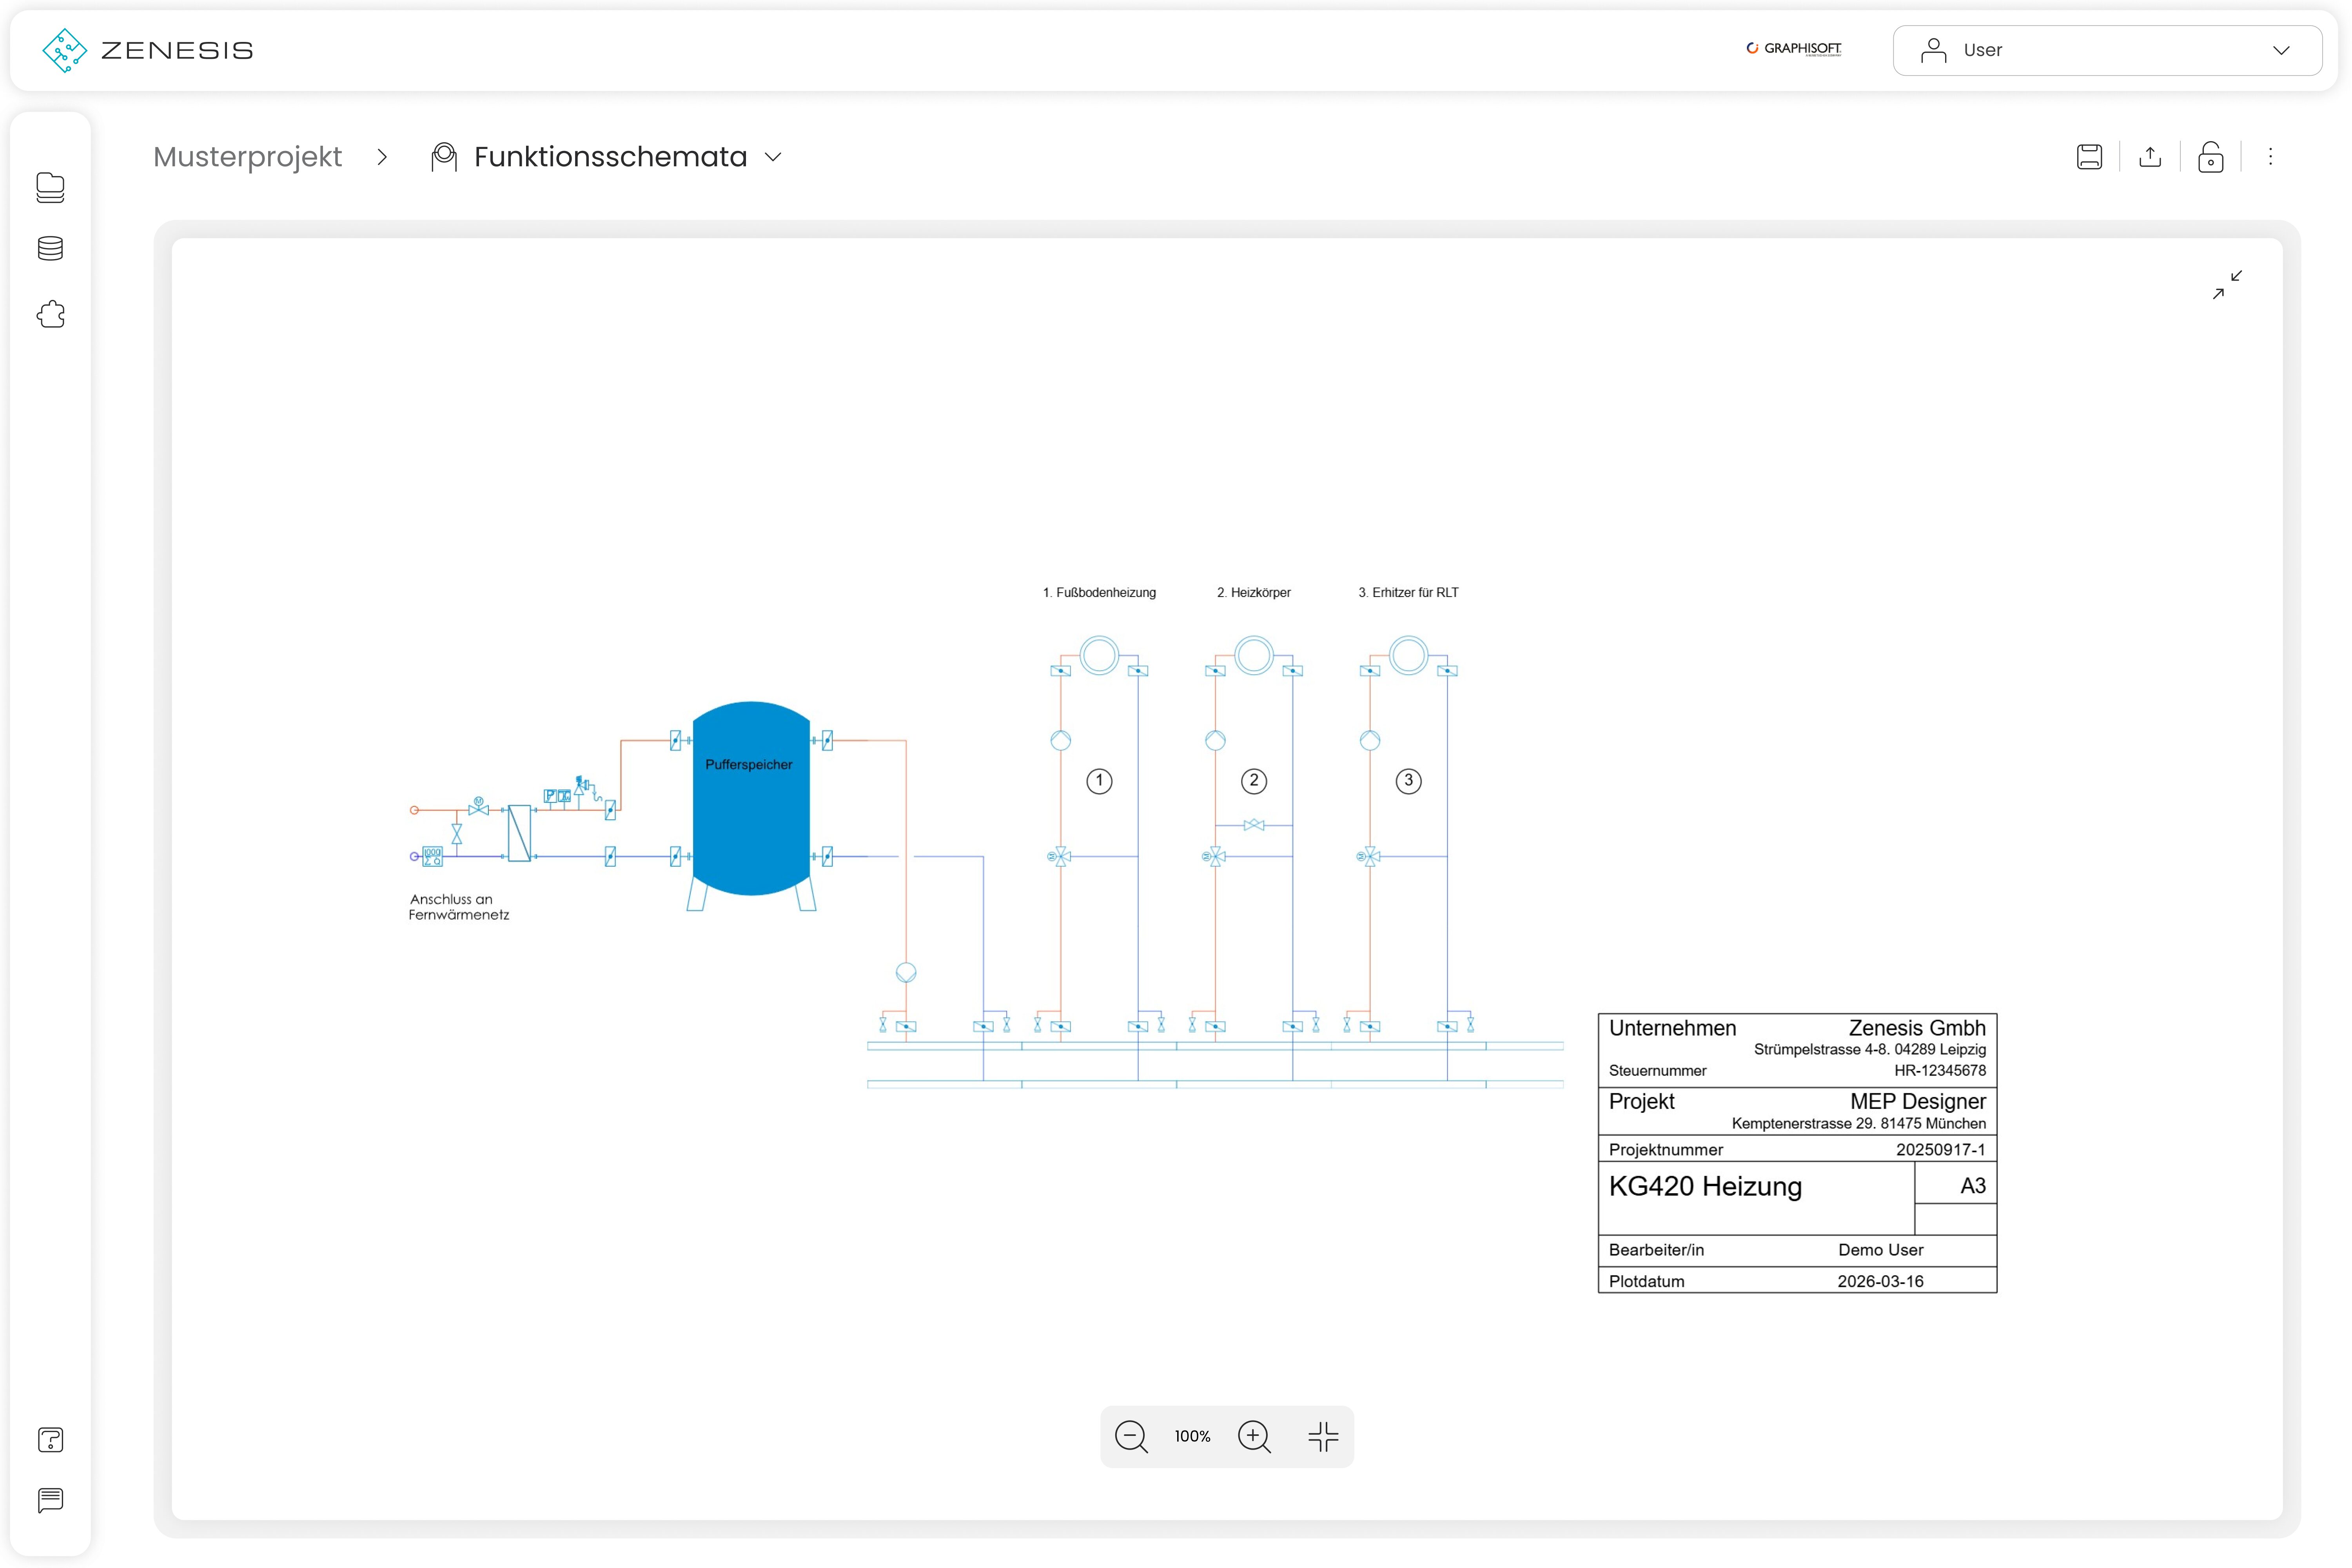The width and height of the screenshot is (2352, 1568).
Task: Select the heat consumer circle above circuit 2
Action: pyautogui.click(x=1254, y=656)
